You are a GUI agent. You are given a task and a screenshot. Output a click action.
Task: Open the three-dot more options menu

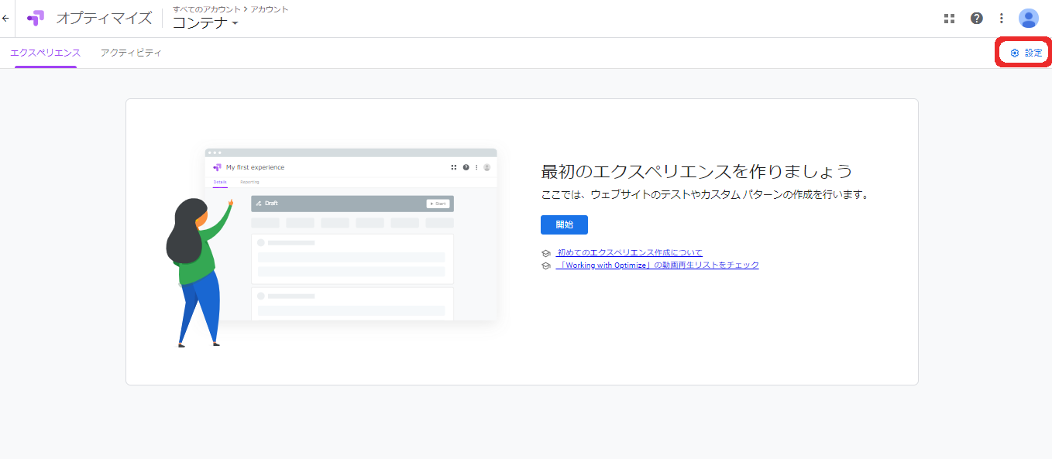1002,18
